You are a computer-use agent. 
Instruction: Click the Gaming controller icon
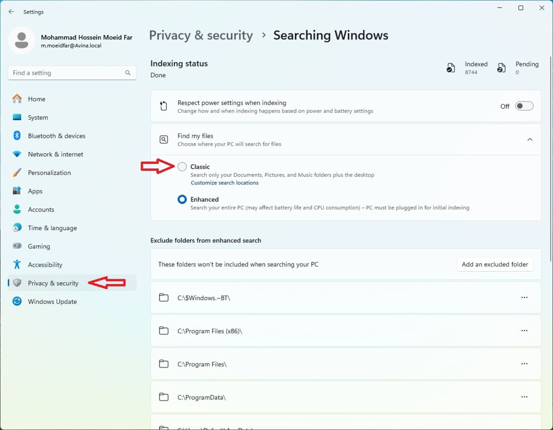pyautogui.click(x=17, y=246)
